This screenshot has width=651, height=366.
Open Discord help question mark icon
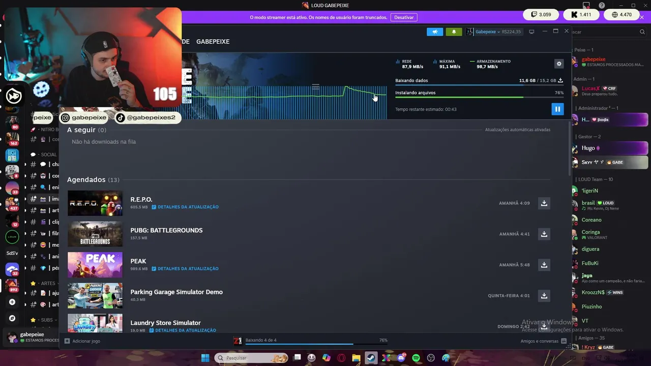[602, 5]
